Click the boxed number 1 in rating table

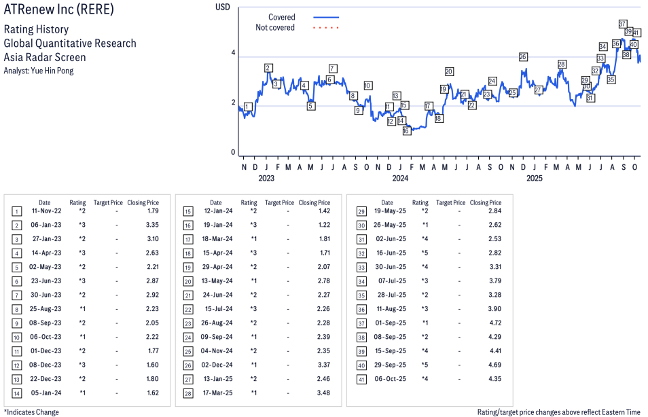pyautogui.click(x=15, y=211)
